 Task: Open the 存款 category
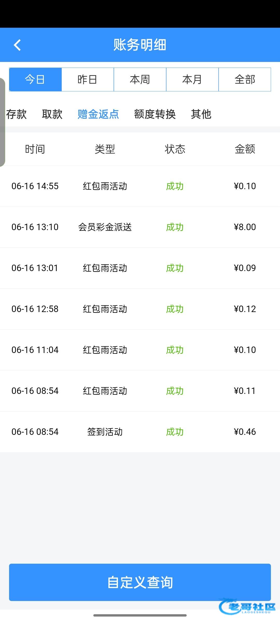(x=17, y=114)
